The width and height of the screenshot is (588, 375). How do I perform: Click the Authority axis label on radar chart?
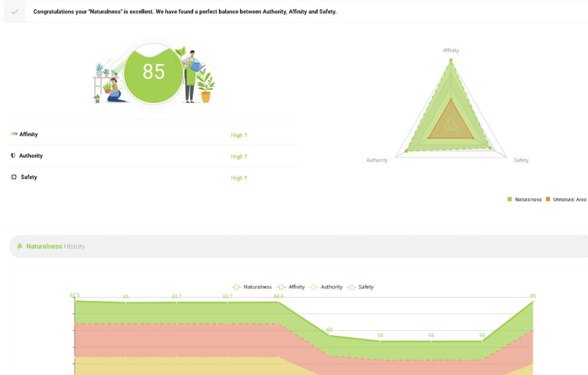coord(377,160)
